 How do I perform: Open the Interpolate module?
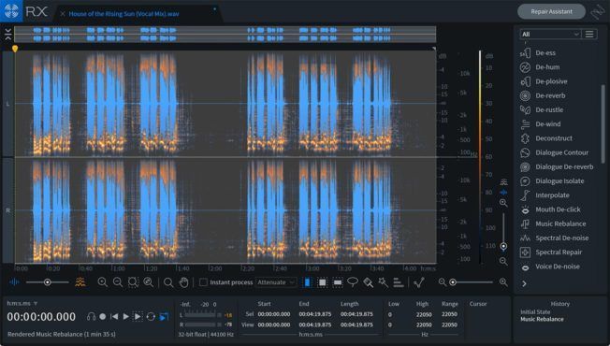552,195
